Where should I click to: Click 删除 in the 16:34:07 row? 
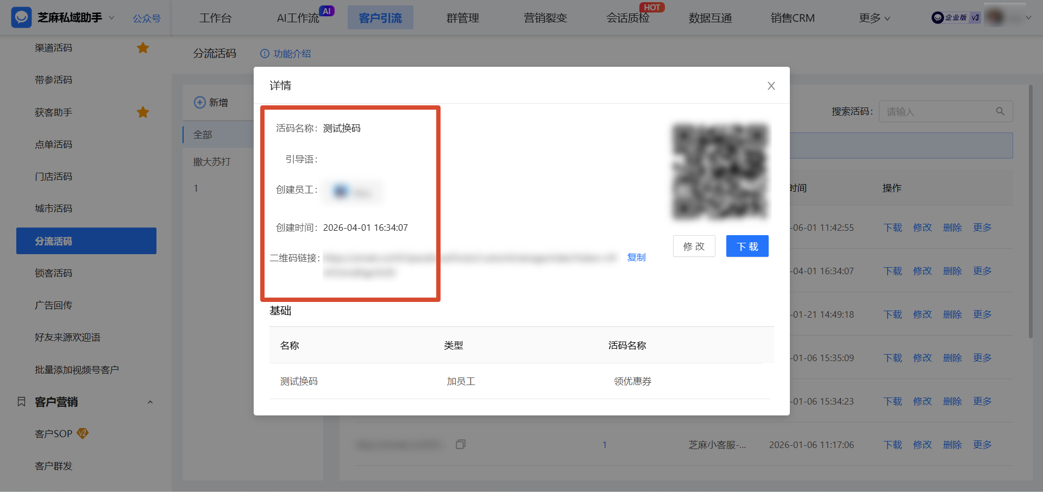click(952, 271)
